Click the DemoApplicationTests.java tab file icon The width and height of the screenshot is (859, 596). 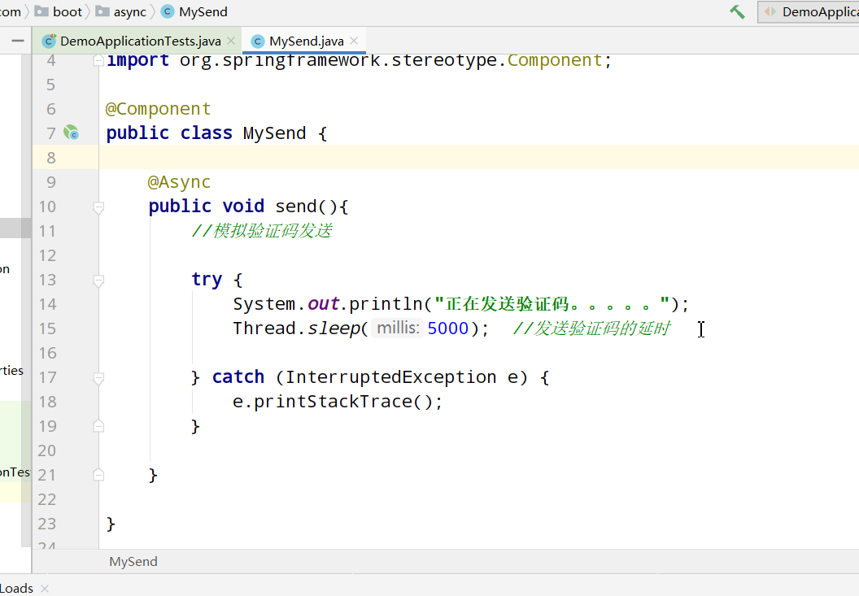[50, 41]
